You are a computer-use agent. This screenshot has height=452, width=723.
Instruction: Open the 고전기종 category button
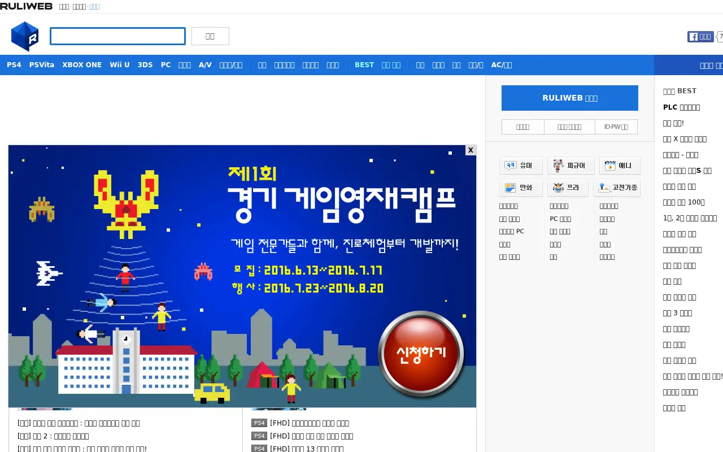coord(617,188)
